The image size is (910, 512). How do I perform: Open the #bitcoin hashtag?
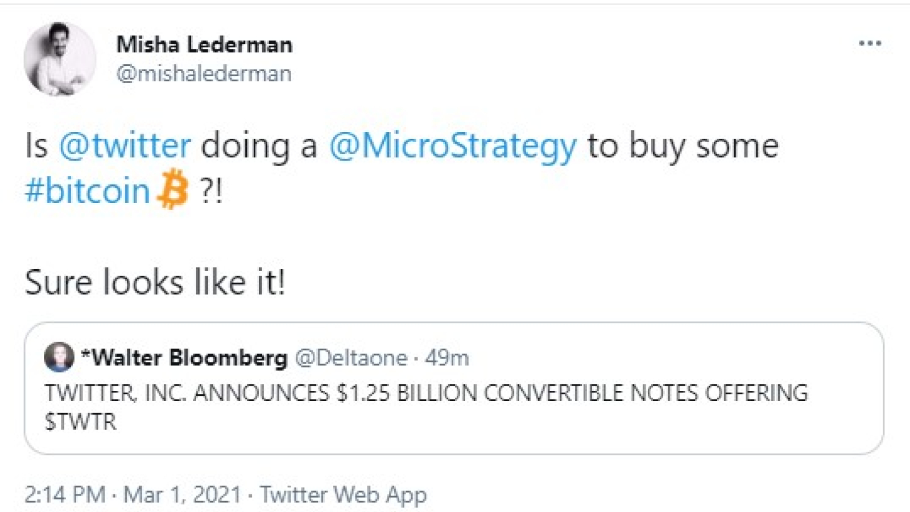click(87, 191)
